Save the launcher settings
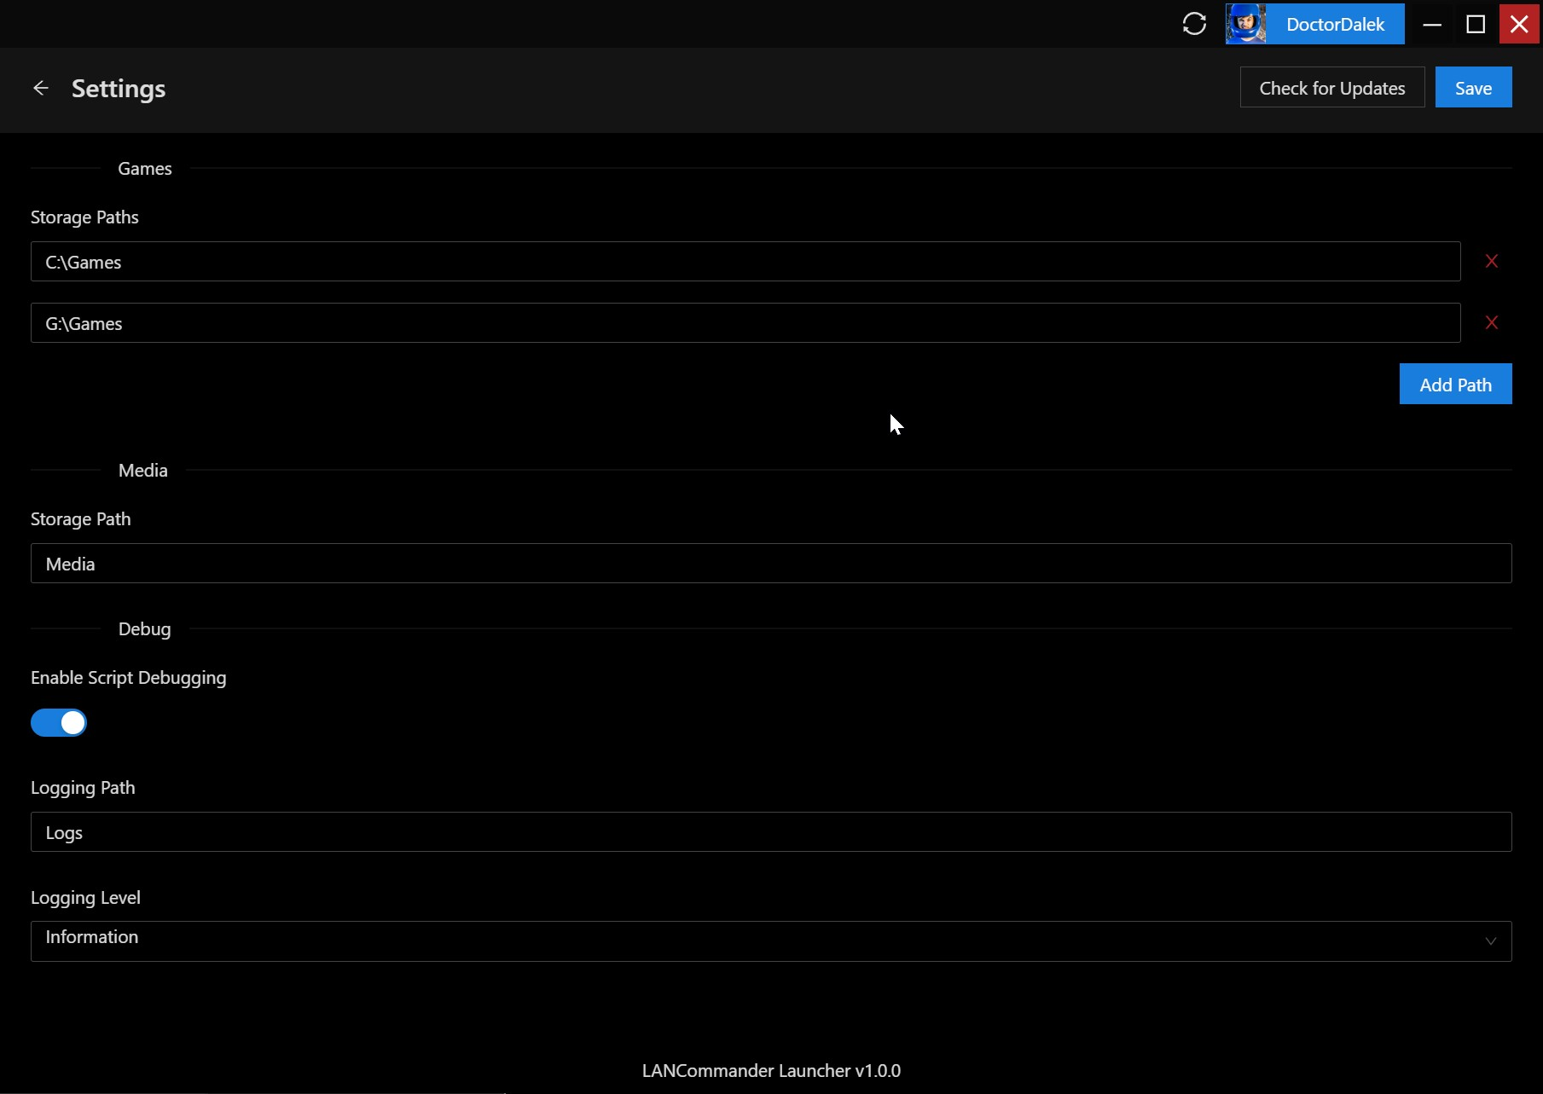This screenshot has width=1543, height=1094. 1473,87
